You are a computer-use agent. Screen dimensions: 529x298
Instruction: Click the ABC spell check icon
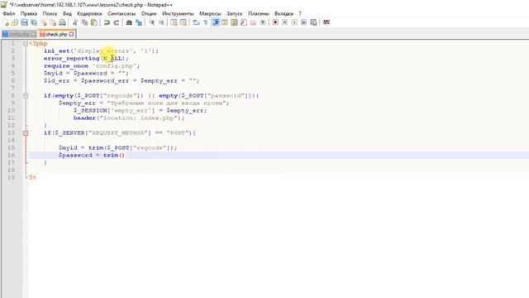coord(326,22)
